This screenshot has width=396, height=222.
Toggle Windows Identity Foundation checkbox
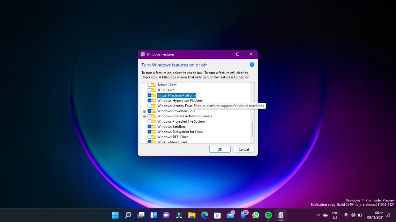click(149, 106)
